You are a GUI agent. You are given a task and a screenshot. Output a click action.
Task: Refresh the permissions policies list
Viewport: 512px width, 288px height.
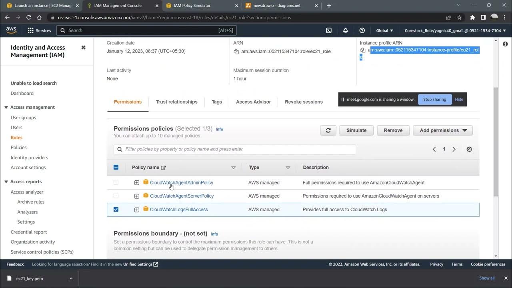pos(328,130)
